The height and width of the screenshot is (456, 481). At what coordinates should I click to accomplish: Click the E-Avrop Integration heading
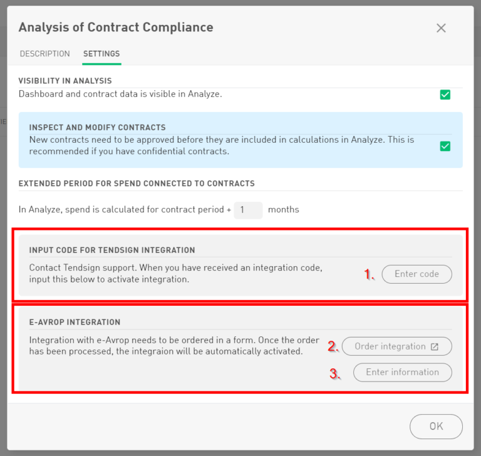click(x=75, y=322)
